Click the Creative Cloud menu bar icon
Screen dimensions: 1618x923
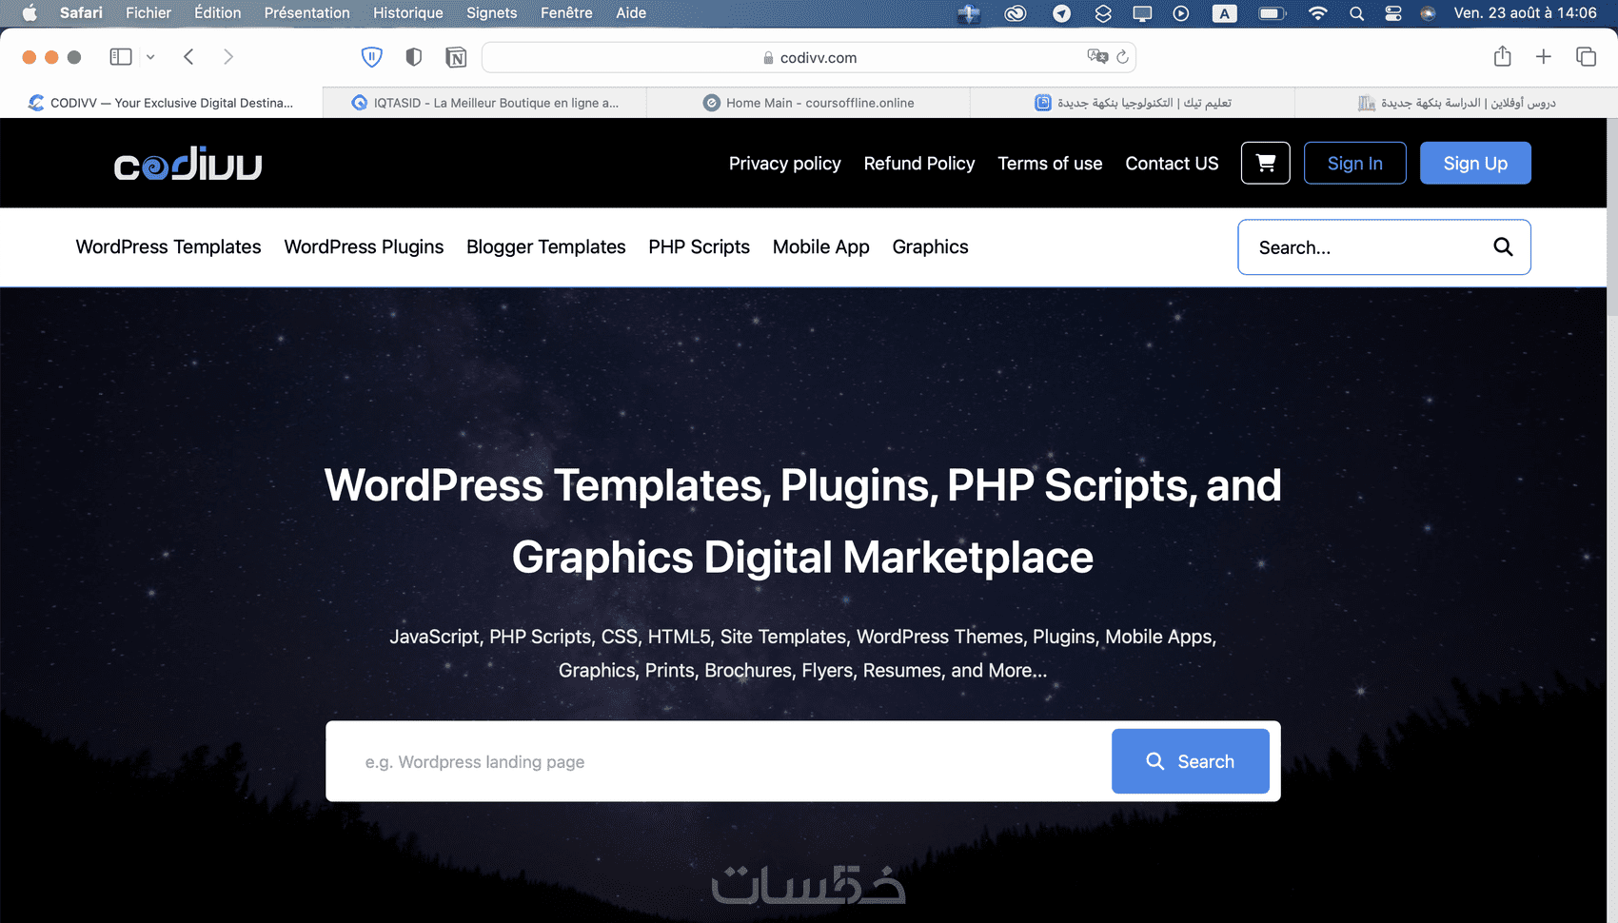click(1016, 13)
